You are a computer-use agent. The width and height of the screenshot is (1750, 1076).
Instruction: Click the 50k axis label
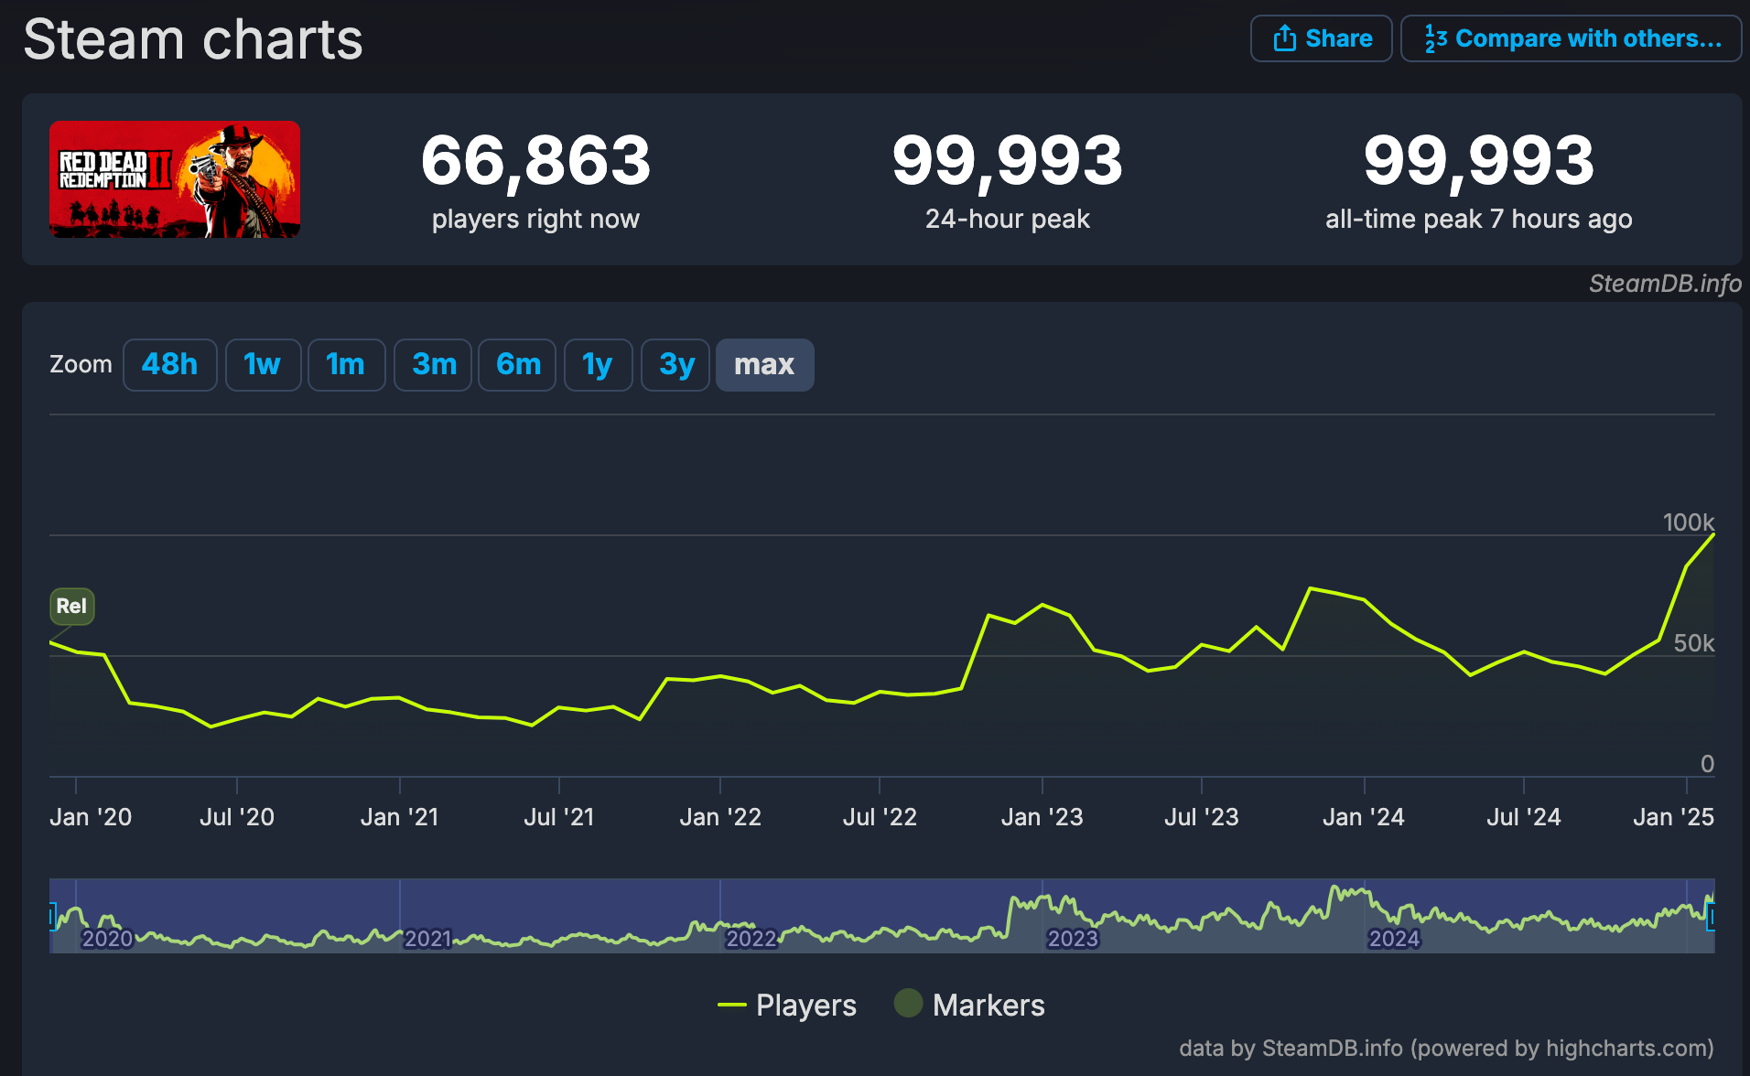point(1693,643)
